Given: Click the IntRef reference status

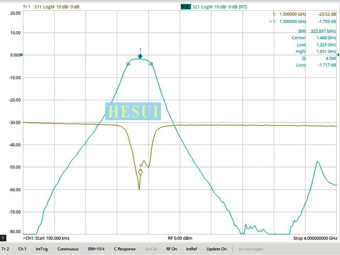Looking at the screenshot, I should [192, 249].
